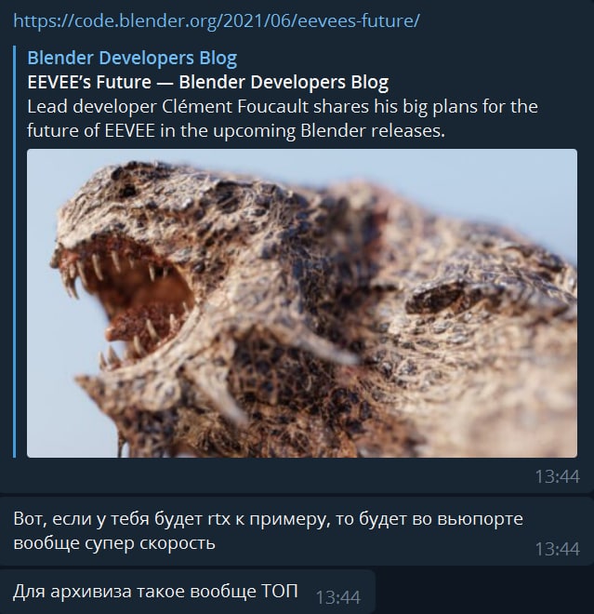594x614 pixels.
Task: Click the timestamp of the архивиза message
Action: 338,597
